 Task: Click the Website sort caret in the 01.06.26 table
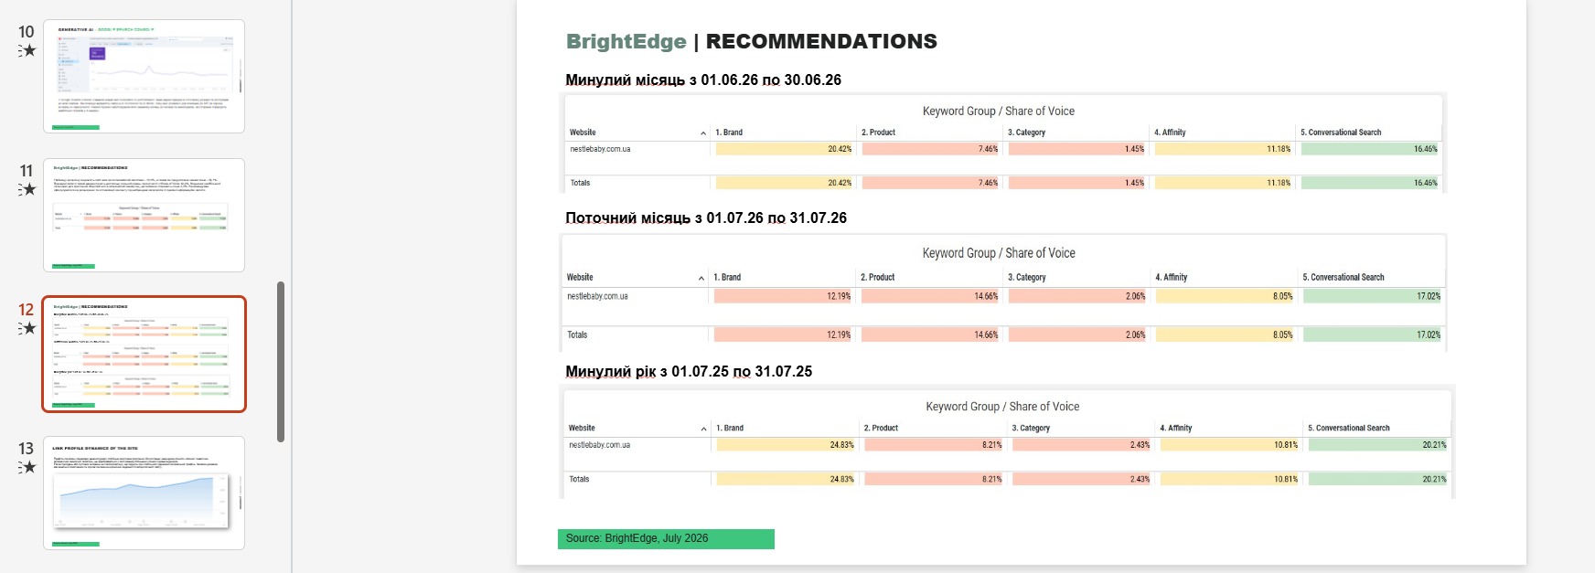[702, 133]
